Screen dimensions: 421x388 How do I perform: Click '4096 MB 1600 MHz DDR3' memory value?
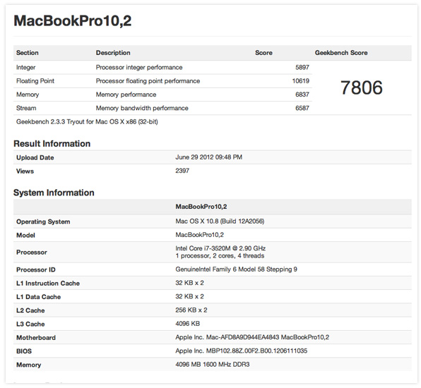[213, 365]
